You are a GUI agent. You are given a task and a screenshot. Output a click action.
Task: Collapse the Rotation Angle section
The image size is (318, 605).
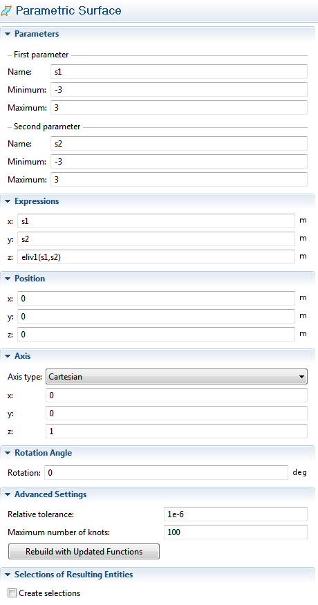(x=8, y=453)
